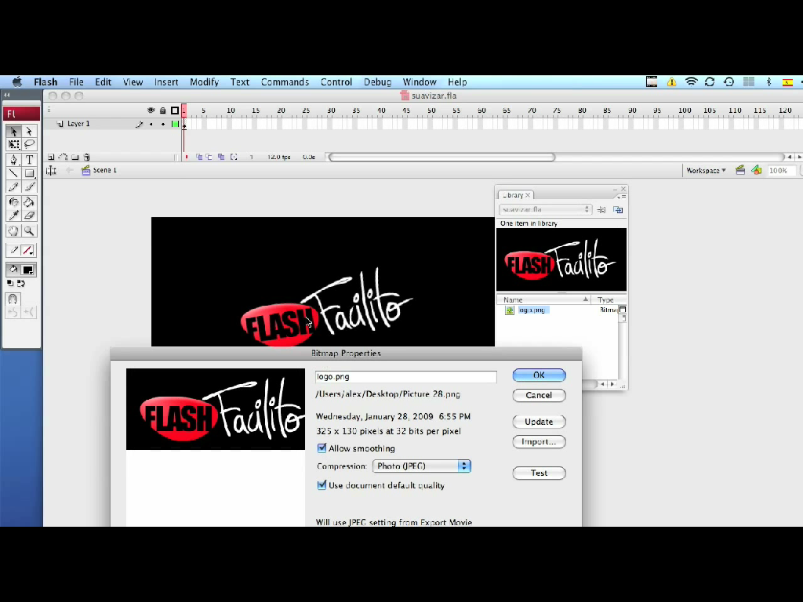This screenshot has width=803, height=602.
Task: Open the stroke color swatch
Action: (x=28, y=250)
